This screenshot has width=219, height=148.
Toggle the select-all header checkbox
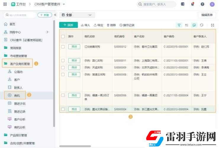[63, 36]
